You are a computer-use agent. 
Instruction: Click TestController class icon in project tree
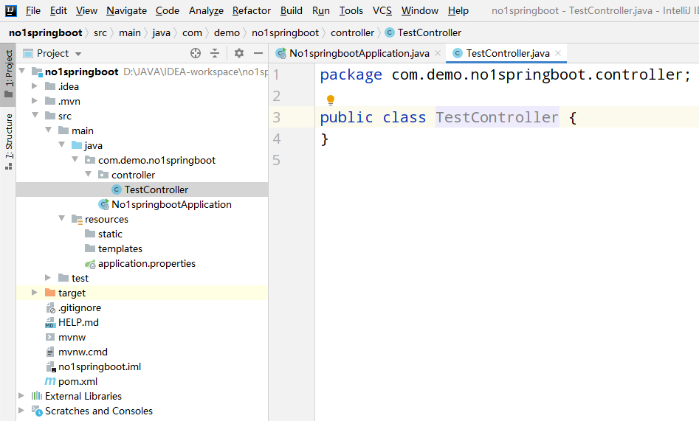click(117, 189)
